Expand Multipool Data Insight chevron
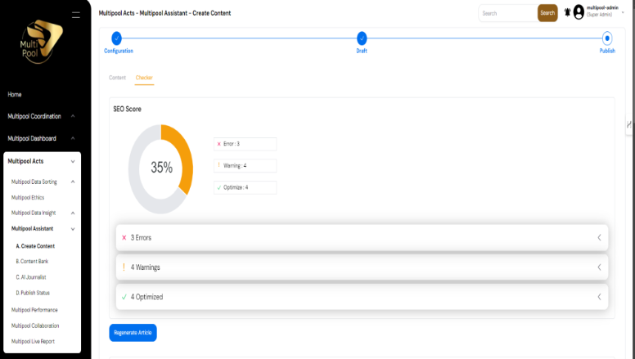Screen dimensions: 635x359 click(73, 213)
